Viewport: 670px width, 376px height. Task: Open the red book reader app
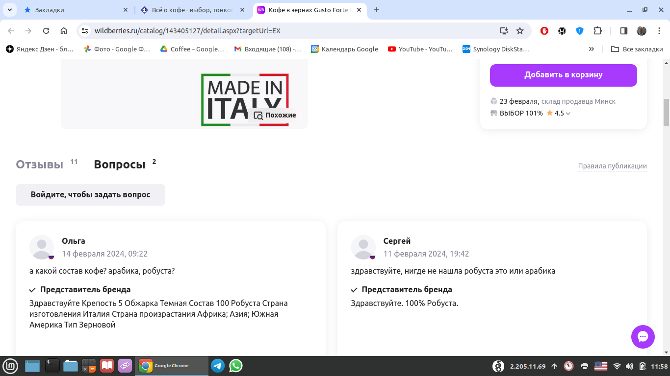pyautogui.click(x=107, y=366)
